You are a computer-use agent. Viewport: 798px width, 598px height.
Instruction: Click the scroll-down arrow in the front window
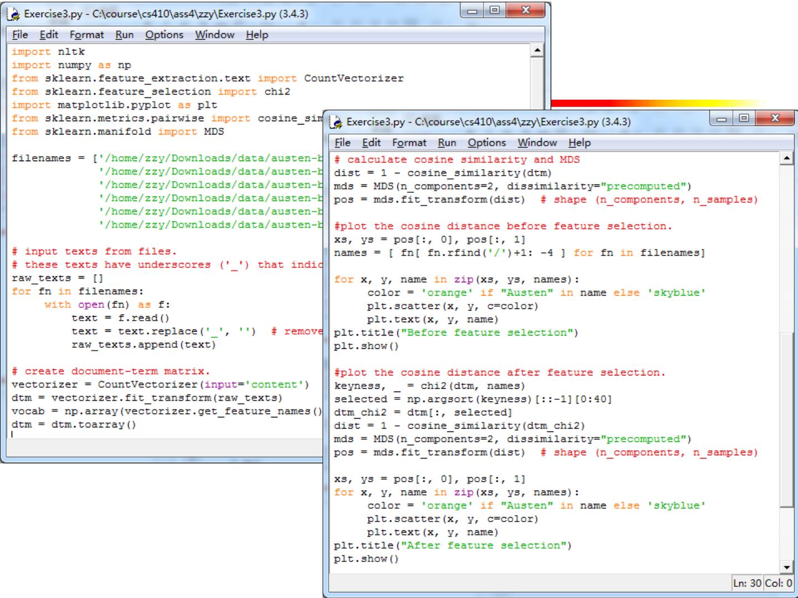(786, 567)
